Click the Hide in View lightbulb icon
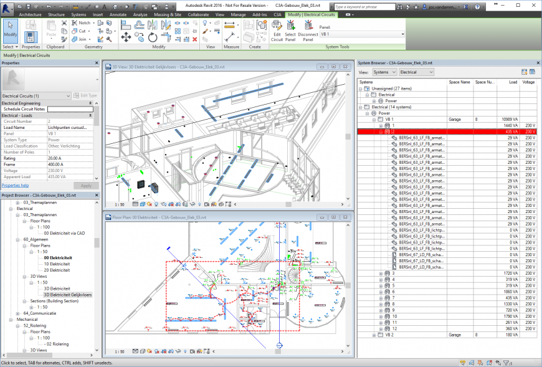Image resolution: width=542 pixels, height=367 pixels. (205, 23)
